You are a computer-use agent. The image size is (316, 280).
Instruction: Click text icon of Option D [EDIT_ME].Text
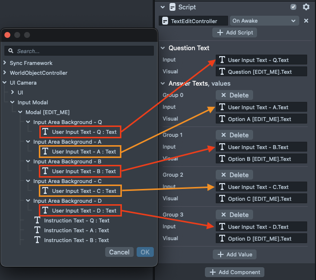222,239
